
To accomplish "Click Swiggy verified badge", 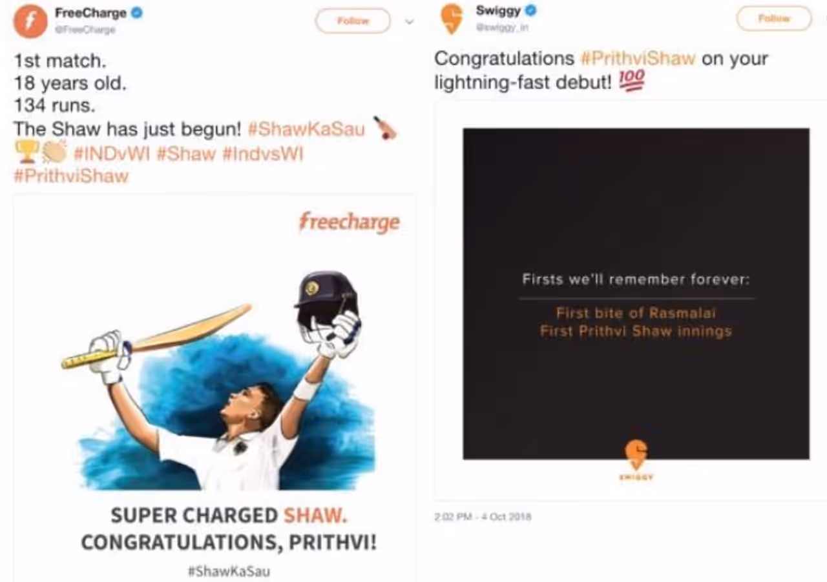I will (x=530, y=10).
